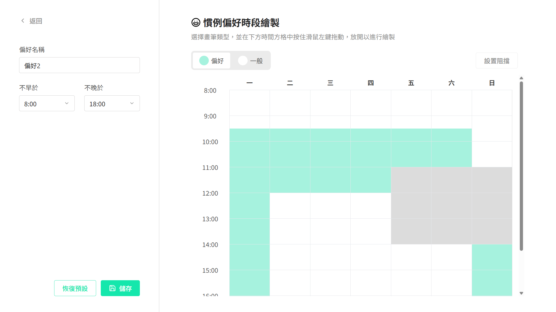Image resolution: width=556 pixels, height=312 pixels.
Task: Click the down arrow on the vertical scrollbar
Action: pyautogui.click(x=521, y=293)
